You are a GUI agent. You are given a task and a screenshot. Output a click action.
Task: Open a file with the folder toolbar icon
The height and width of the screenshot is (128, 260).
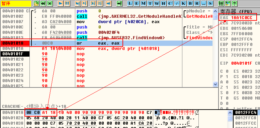(36, 3)
